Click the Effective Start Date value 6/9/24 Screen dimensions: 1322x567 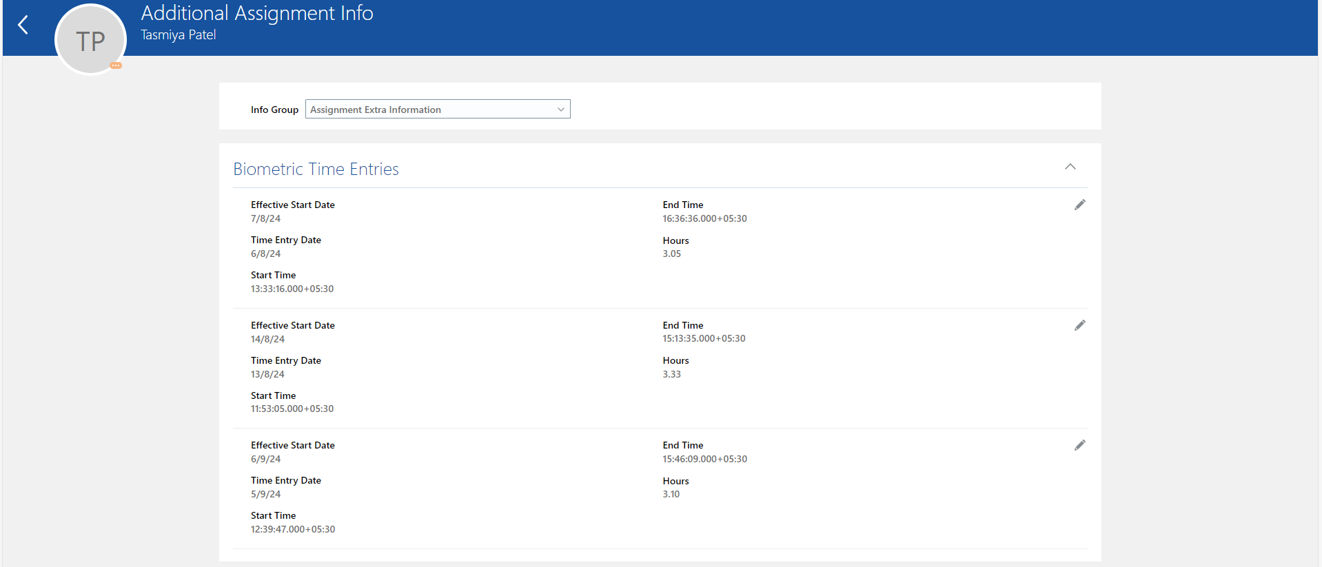[265, 459]
